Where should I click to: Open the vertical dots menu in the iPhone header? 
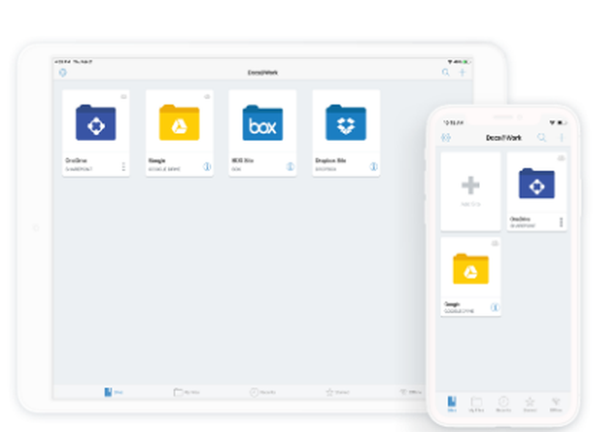(562, 137)
